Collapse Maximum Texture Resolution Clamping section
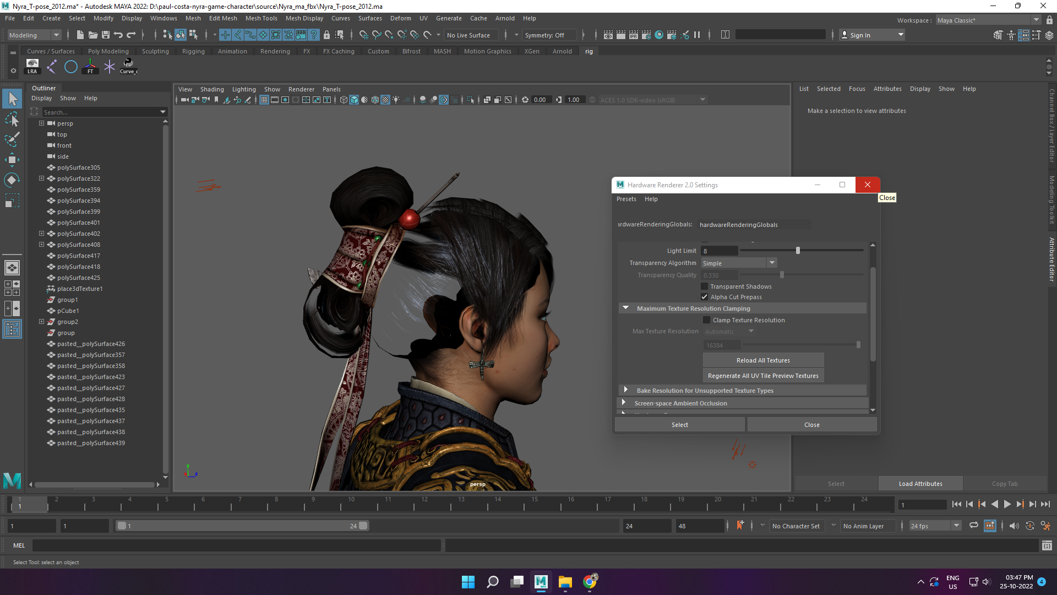This screenshot has width=1057, height=595. (x=625, y=307)
